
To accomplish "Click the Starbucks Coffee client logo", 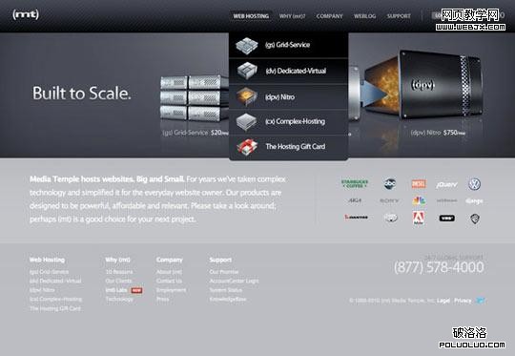I will pos(355,184).
